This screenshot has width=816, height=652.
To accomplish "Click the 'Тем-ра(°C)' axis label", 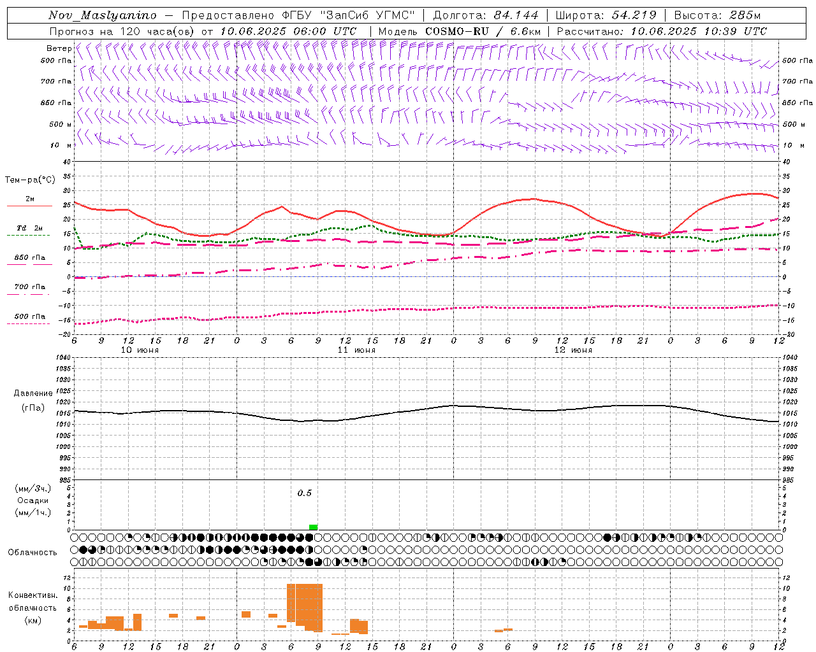I will [31, 180].
